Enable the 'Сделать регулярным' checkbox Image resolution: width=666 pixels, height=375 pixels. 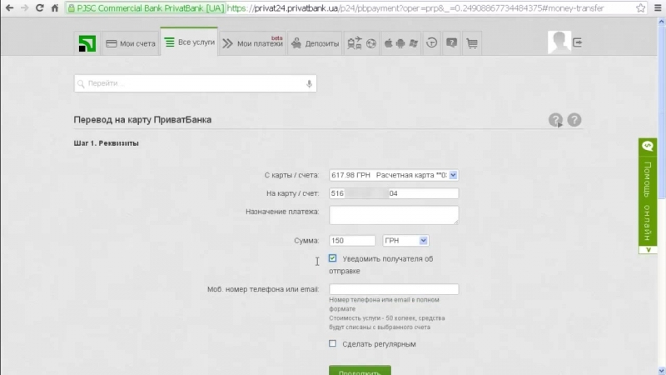pos(333,343)
